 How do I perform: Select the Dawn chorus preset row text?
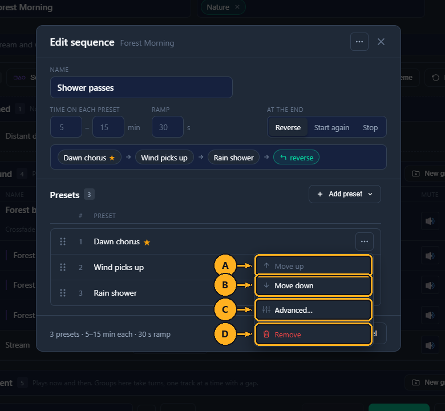pyautogui.click(x=116, y=241)
